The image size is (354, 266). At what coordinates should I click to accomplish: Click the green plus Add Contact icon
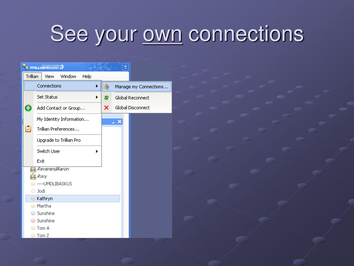(28, 108)
